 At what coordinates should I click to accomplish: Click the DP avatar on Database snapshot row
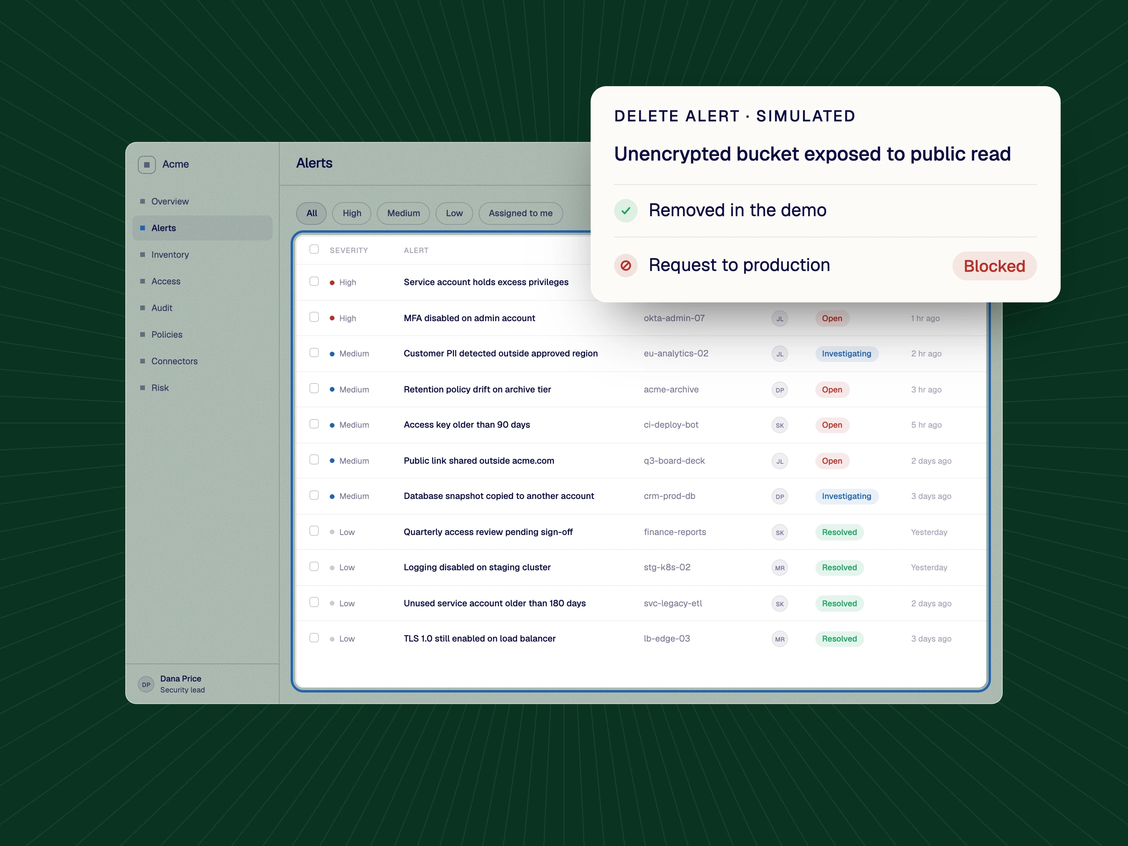coord(780,497)
